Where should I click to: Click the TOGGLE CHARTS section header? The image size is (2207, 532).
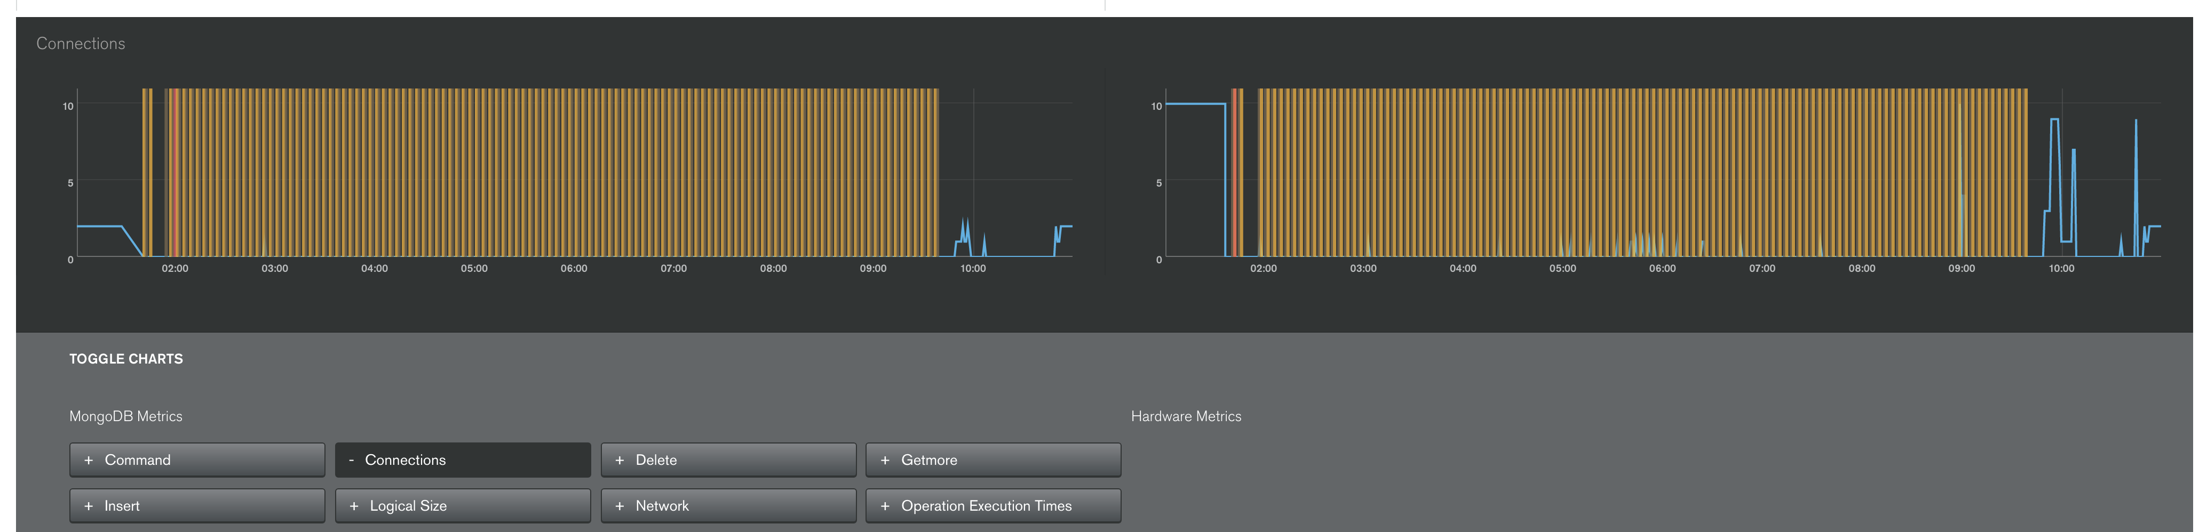(x=126, y=359)
